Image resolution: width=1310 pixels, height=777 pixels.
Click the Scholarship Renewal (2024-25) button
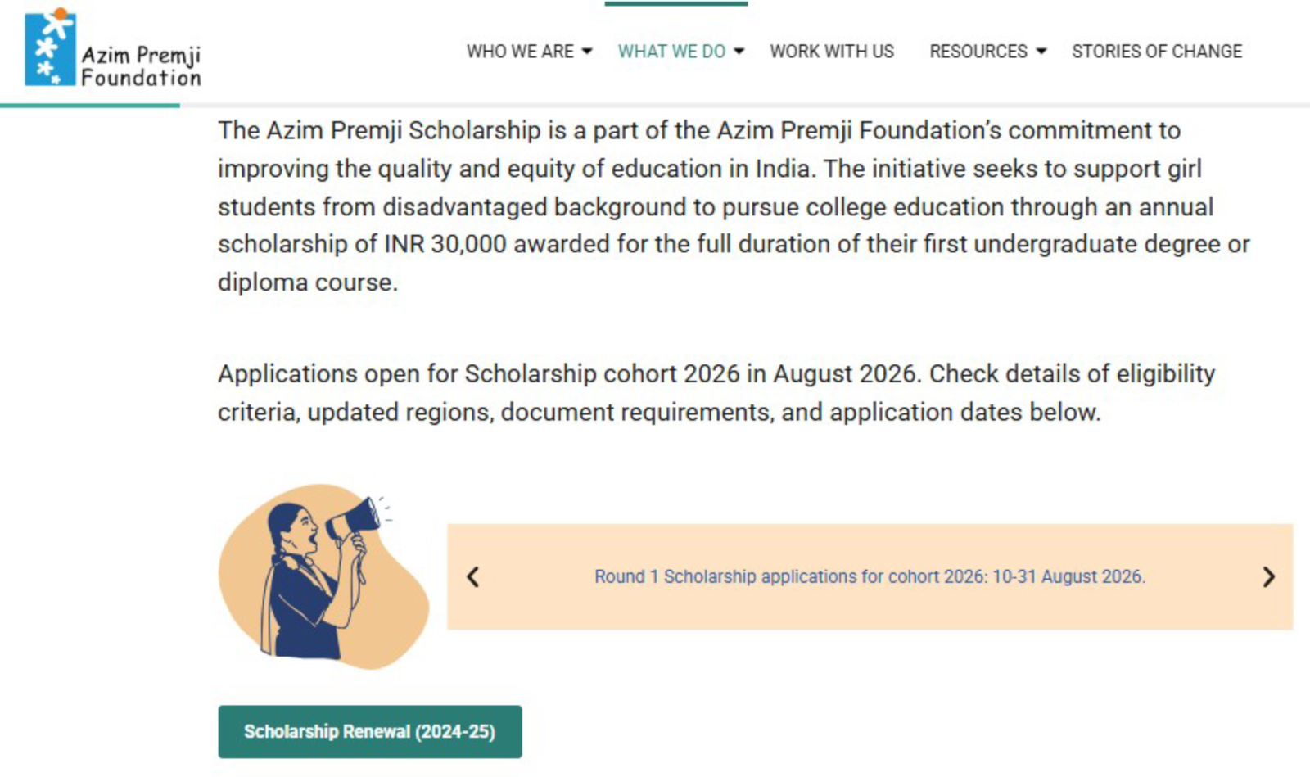tap(370, 732)
